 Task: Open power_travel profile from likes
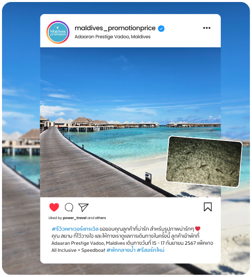pyautogui.click(x=75, y=218)
